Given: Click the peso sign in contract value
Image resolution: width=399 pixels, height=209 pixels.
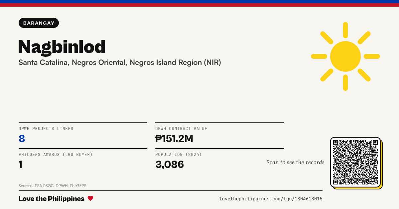Looking at the screenshot, I should [158, 138].
